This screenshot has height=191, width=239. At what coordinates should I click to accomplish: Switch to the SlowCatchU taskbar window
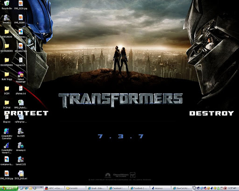[182, 188]
